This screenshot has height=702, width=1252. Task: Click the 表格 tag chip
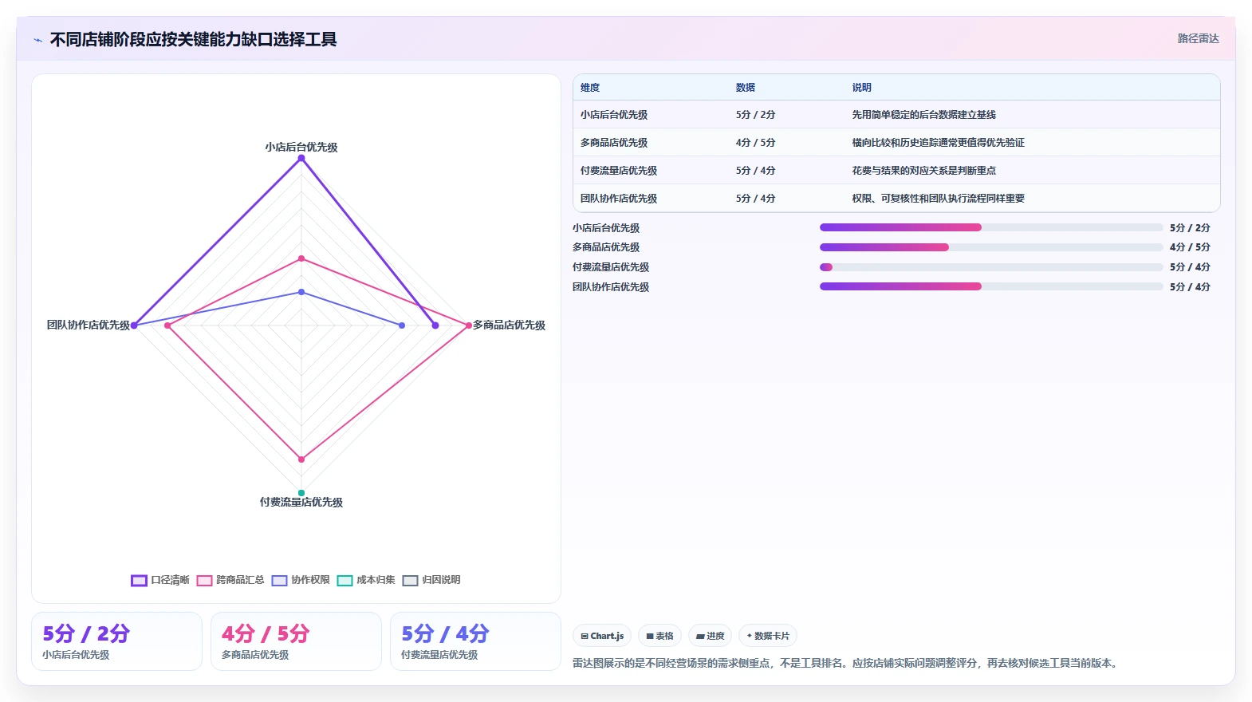659,636
